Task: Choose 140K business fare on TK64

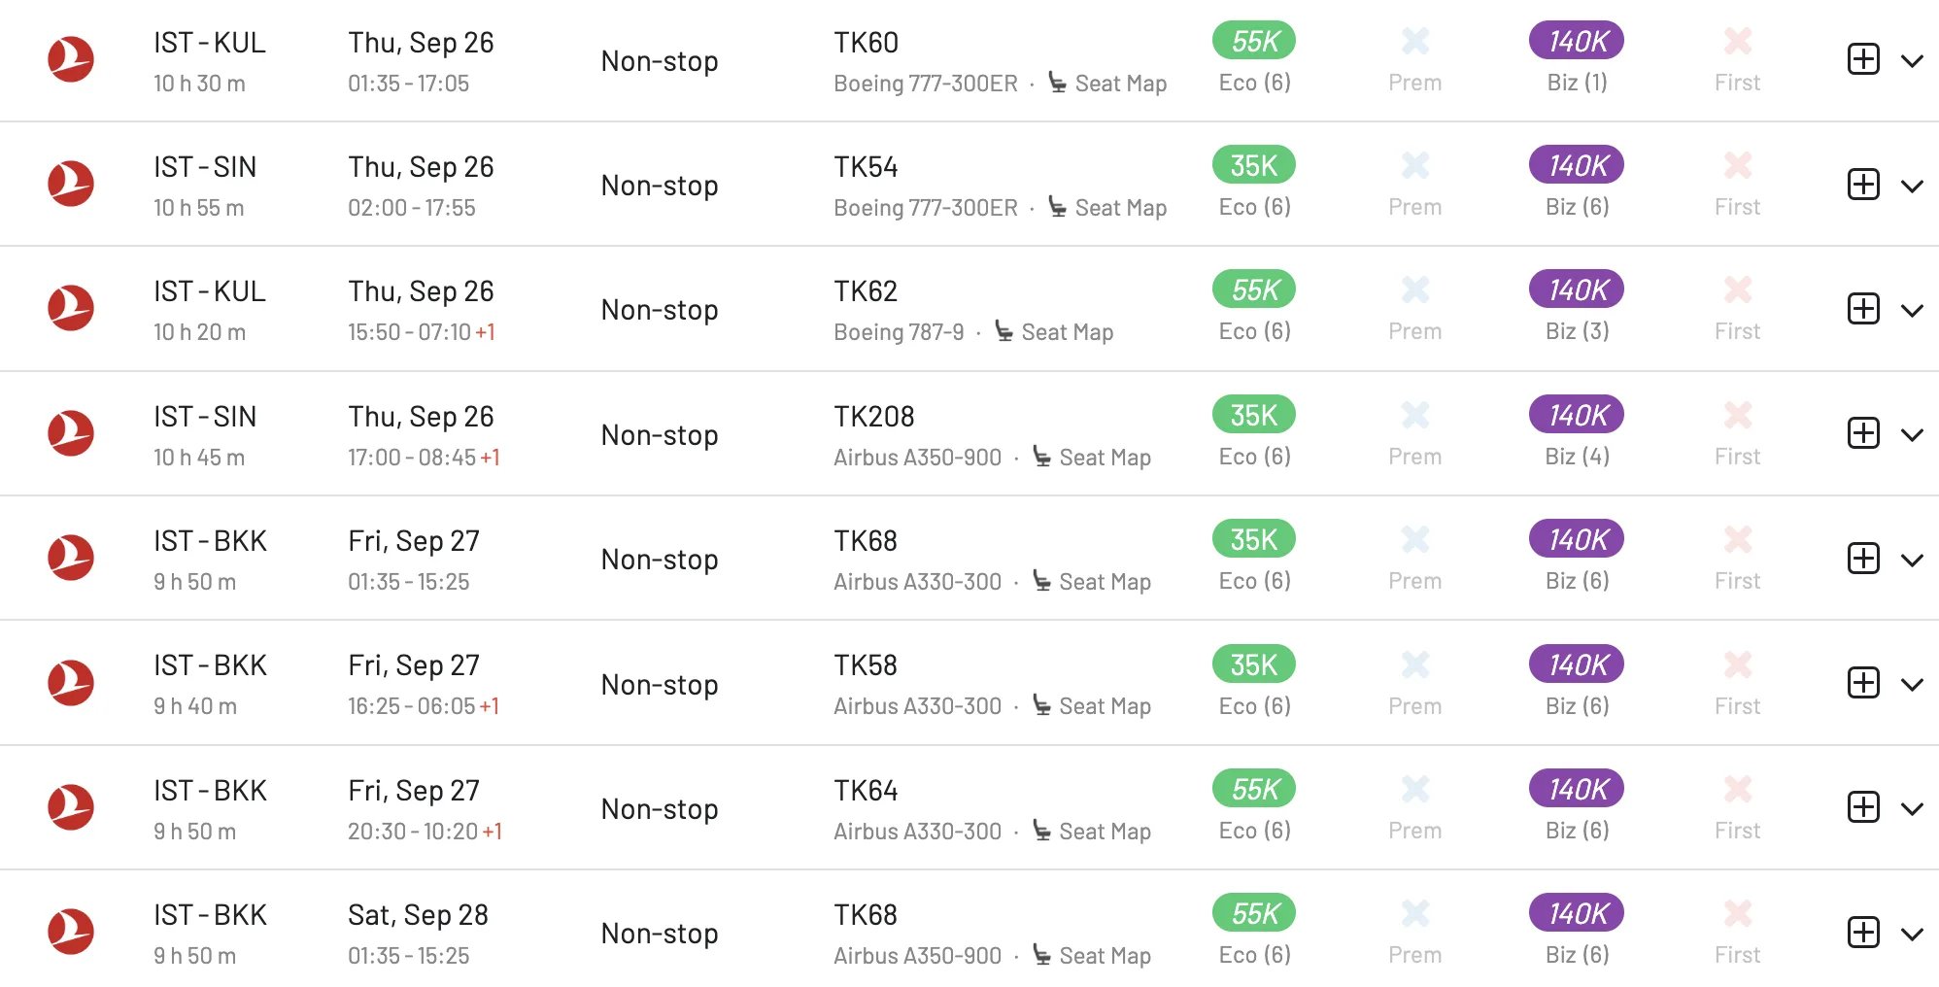Action: tap(1577, 789)
